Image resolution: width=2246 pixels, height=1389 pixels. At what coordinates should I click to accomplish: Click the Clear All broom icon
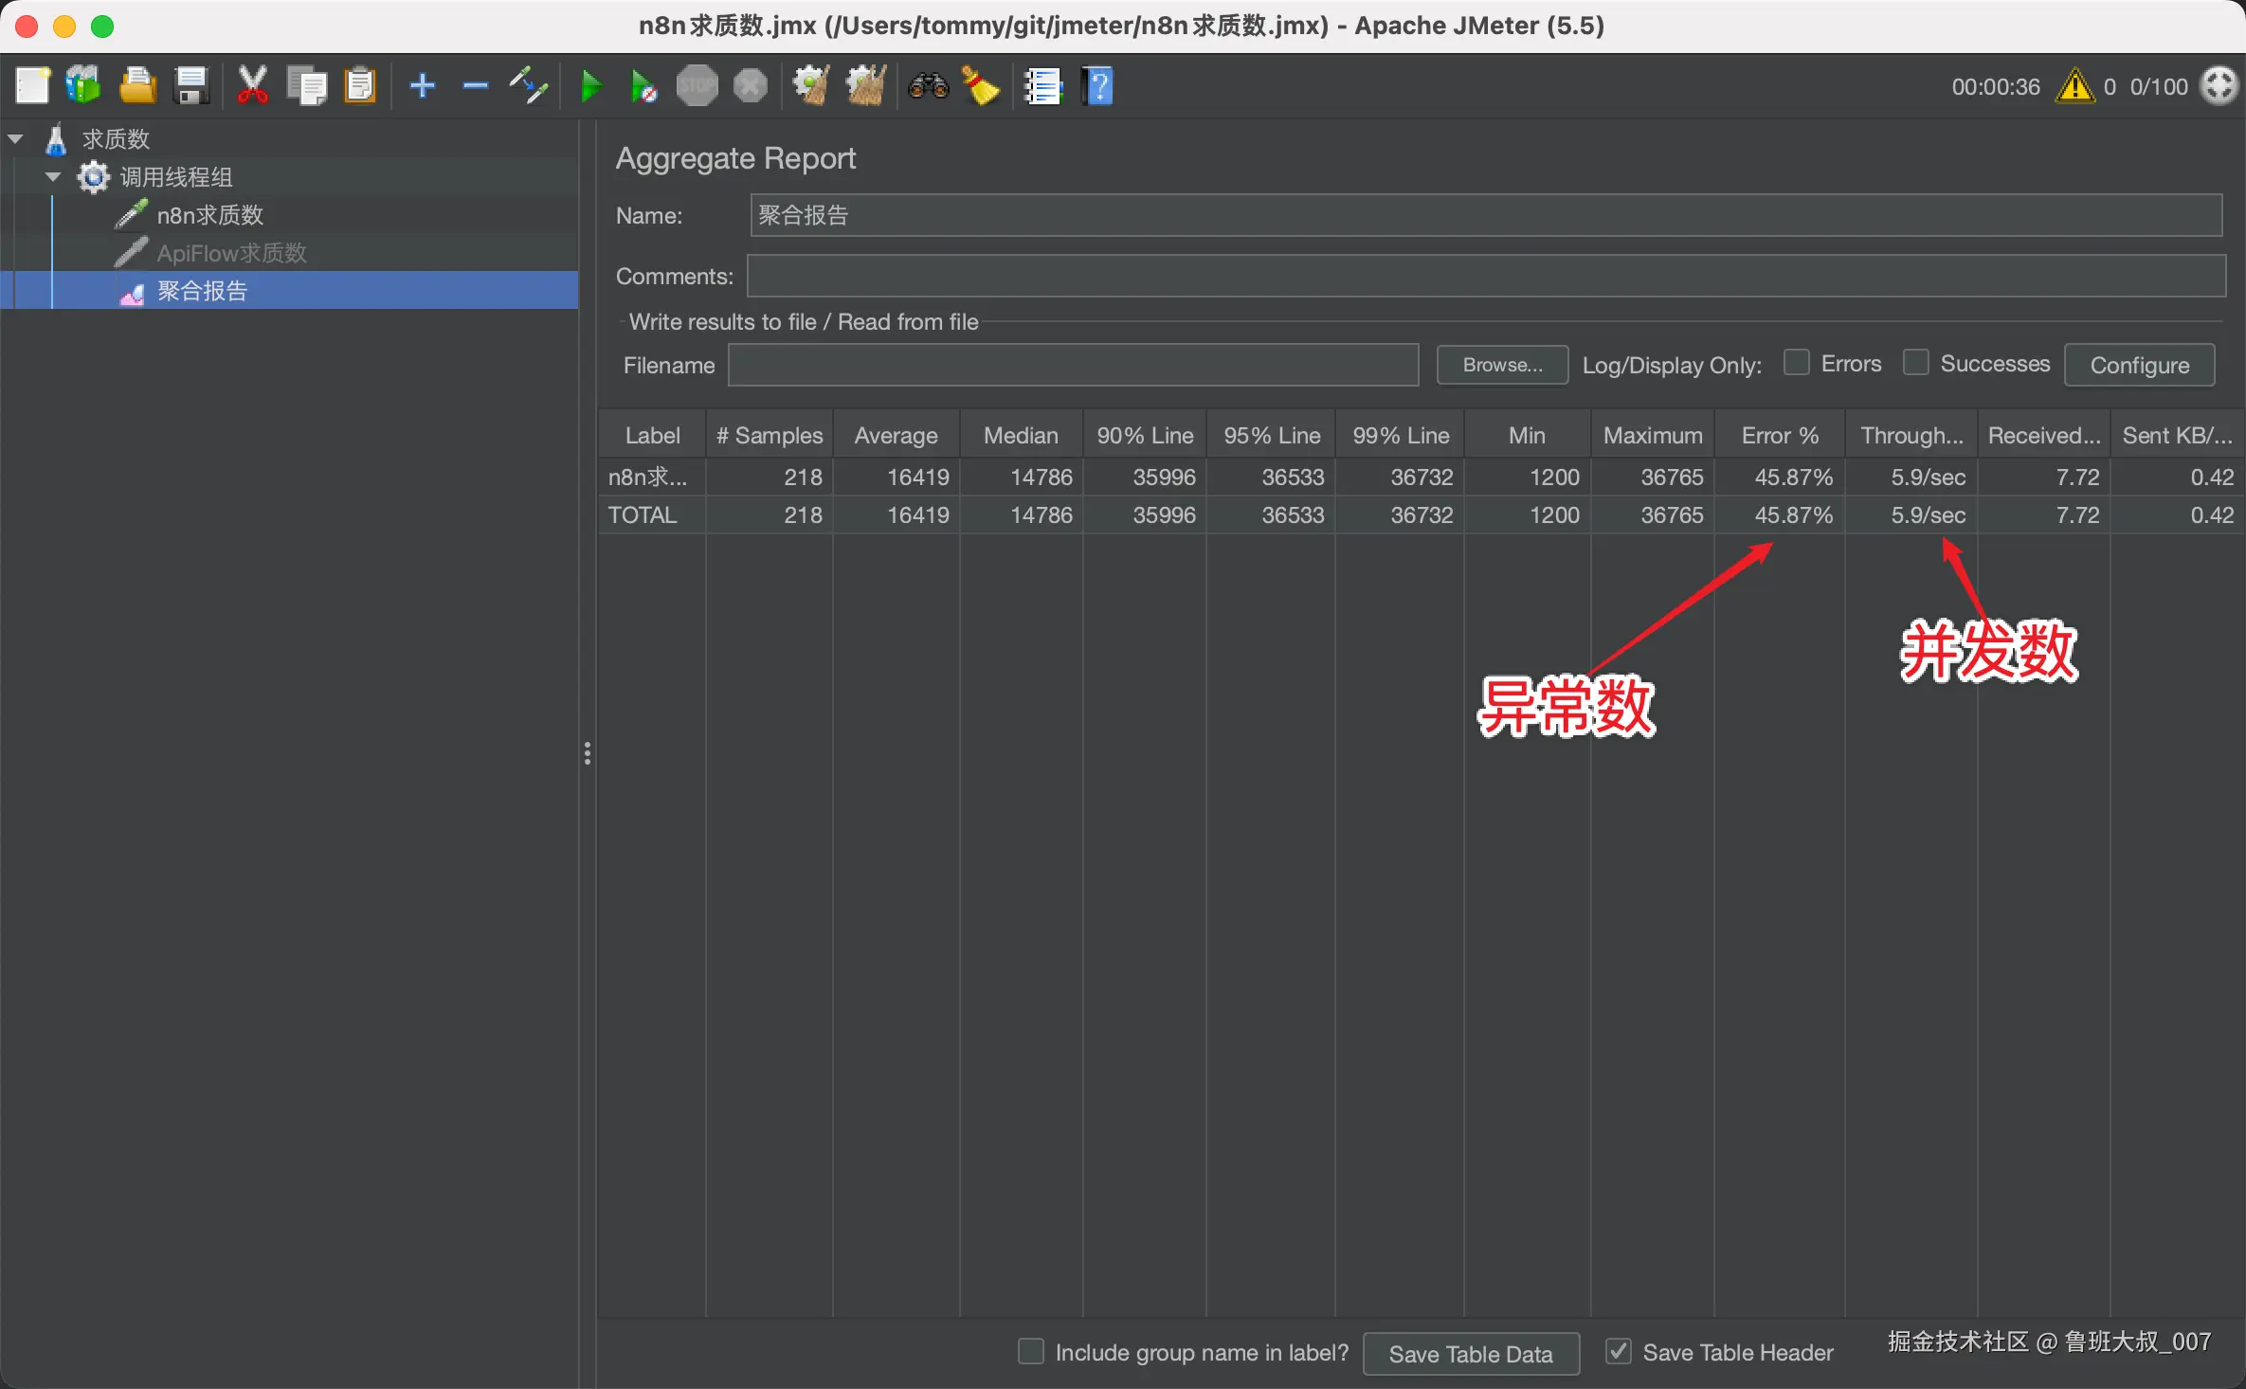tap(865, 86)
